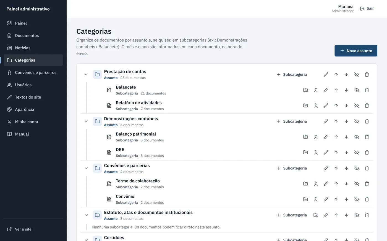
Task: Open the Manual page
Action: tap(33, 134)
